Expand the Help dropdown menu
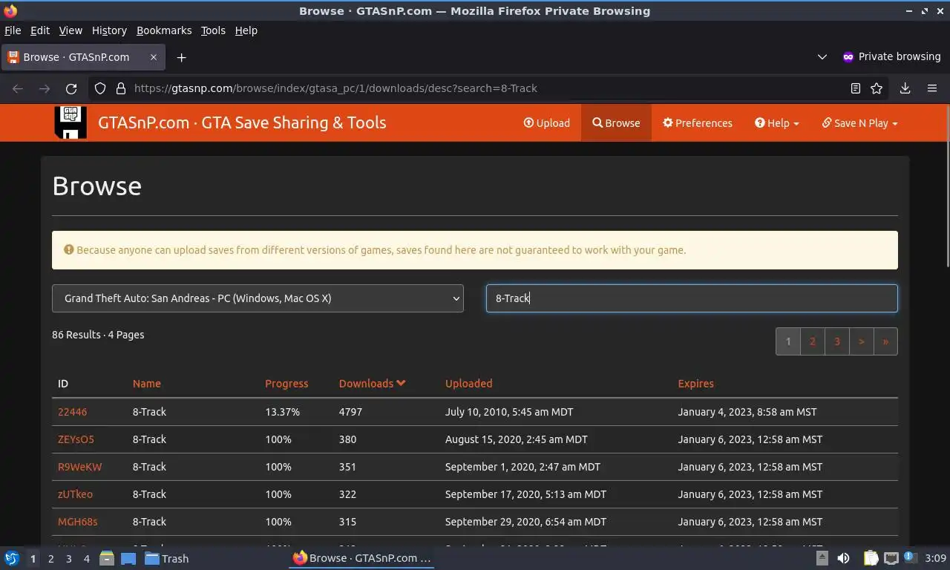Image resolution: width=950 pixels, height=570 pixels. (x=777, y=123)
